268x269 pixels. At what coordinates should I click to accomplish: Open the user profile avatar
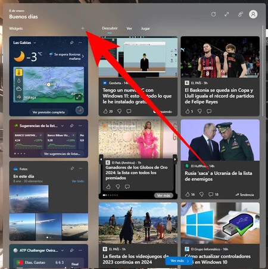coord(253,14)
